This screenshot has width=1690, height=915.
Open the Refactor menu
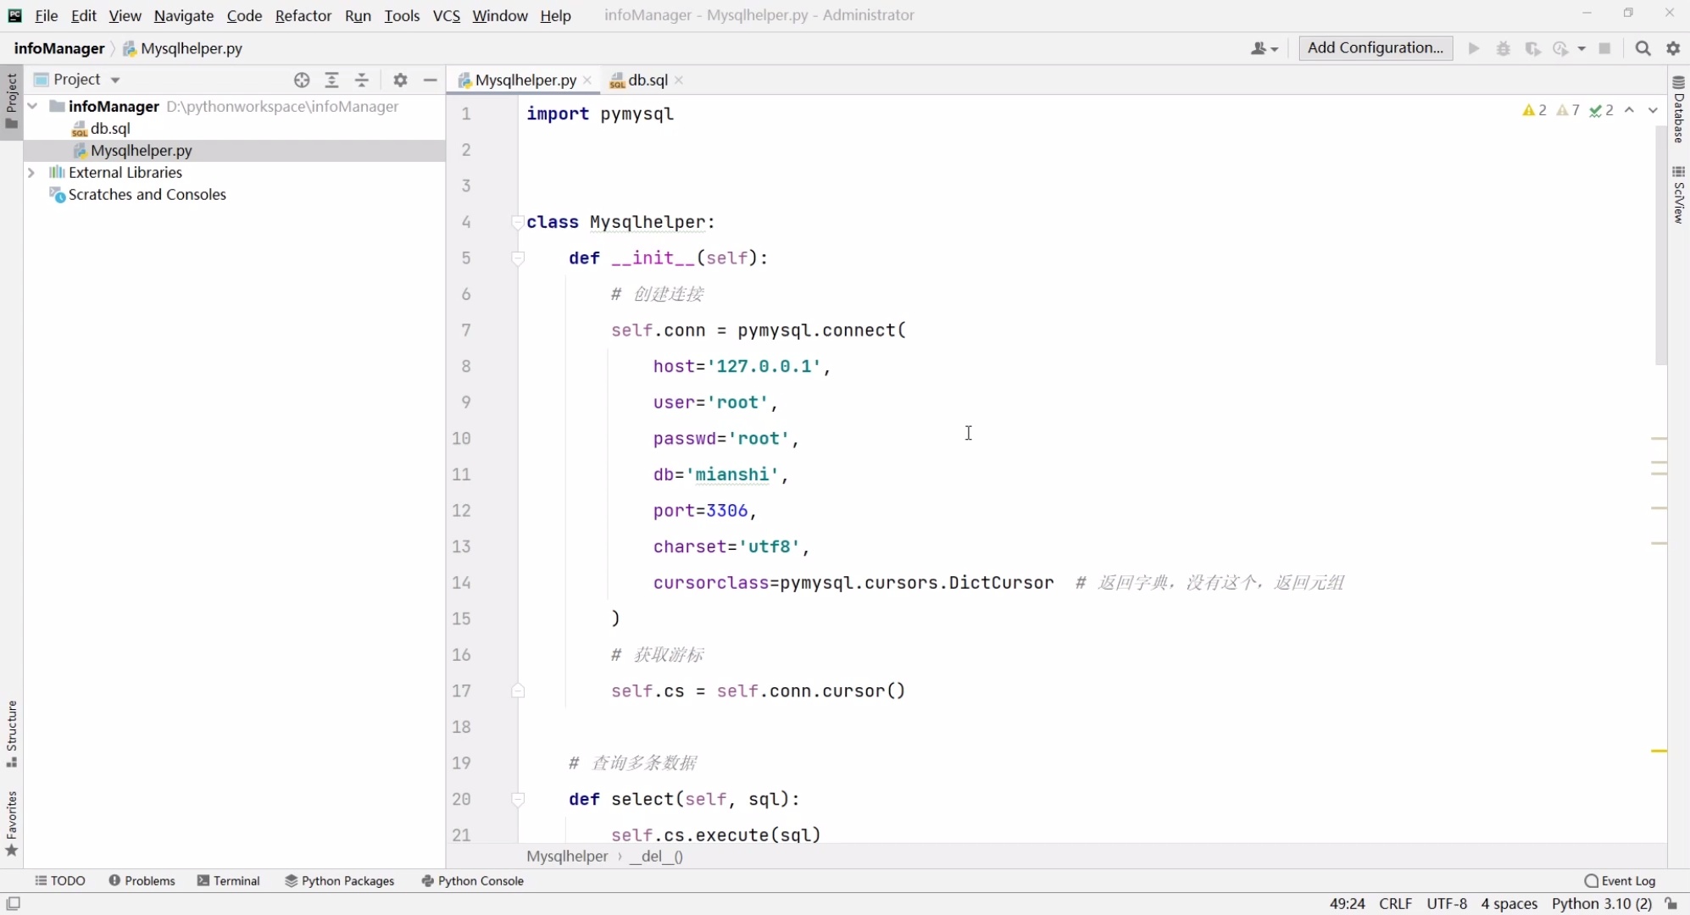[303, 15]
